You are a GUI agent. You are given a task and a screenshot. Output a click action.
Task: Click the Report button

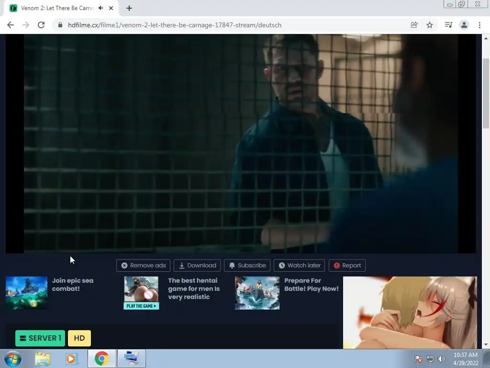tap(347, 265)
